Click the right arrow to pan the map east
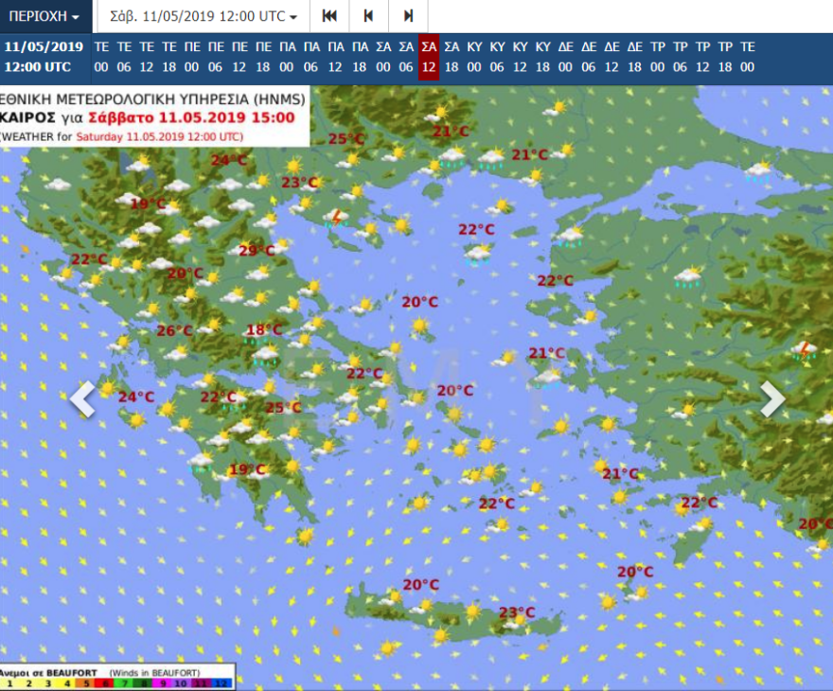Screen dimensions: 833x691 coord(771,399)
